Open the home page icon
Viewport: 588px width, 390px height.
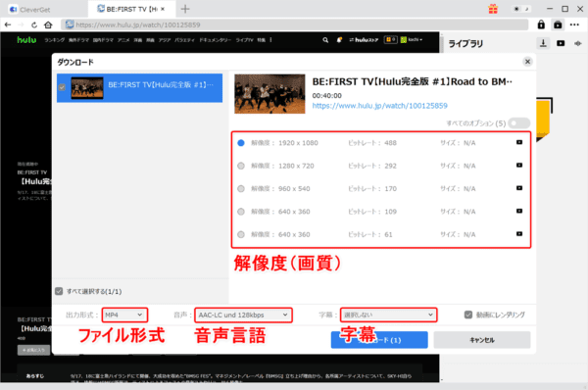pos(48,24)
